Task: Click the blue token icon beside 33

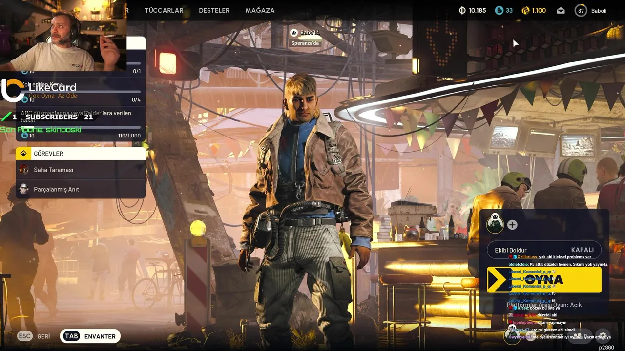Action: click(x=499, y=10)
